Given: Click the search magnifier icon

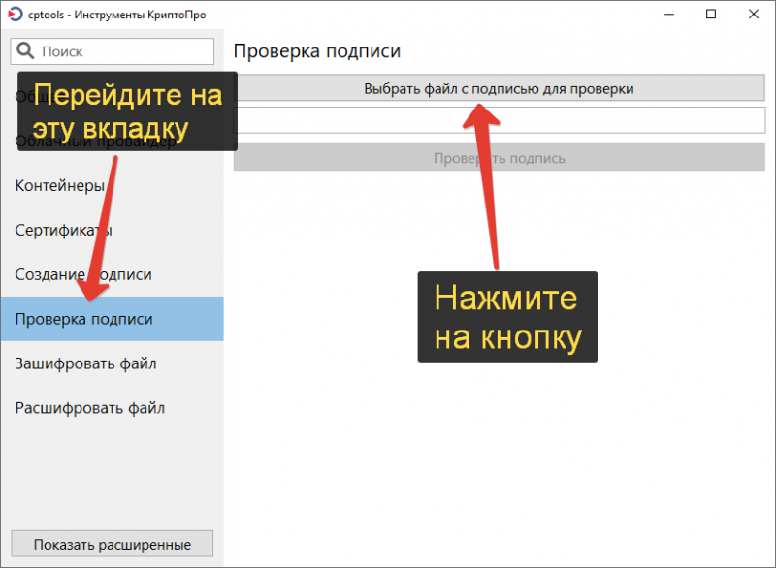Looking at the screenshot, I should click(25, 51).
